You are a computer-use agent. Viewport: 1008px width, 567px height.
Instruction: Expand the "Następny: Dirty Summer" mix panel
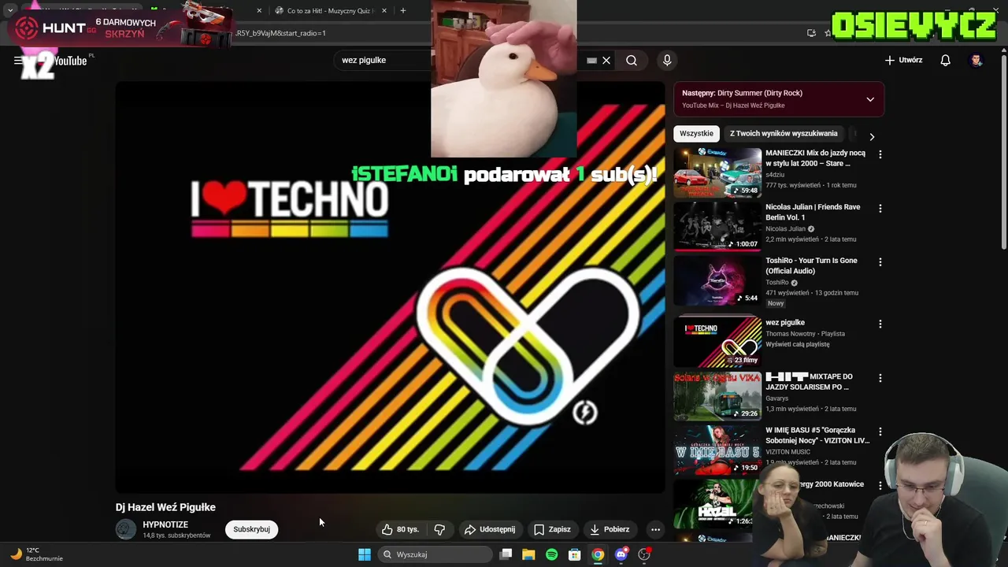870,99
